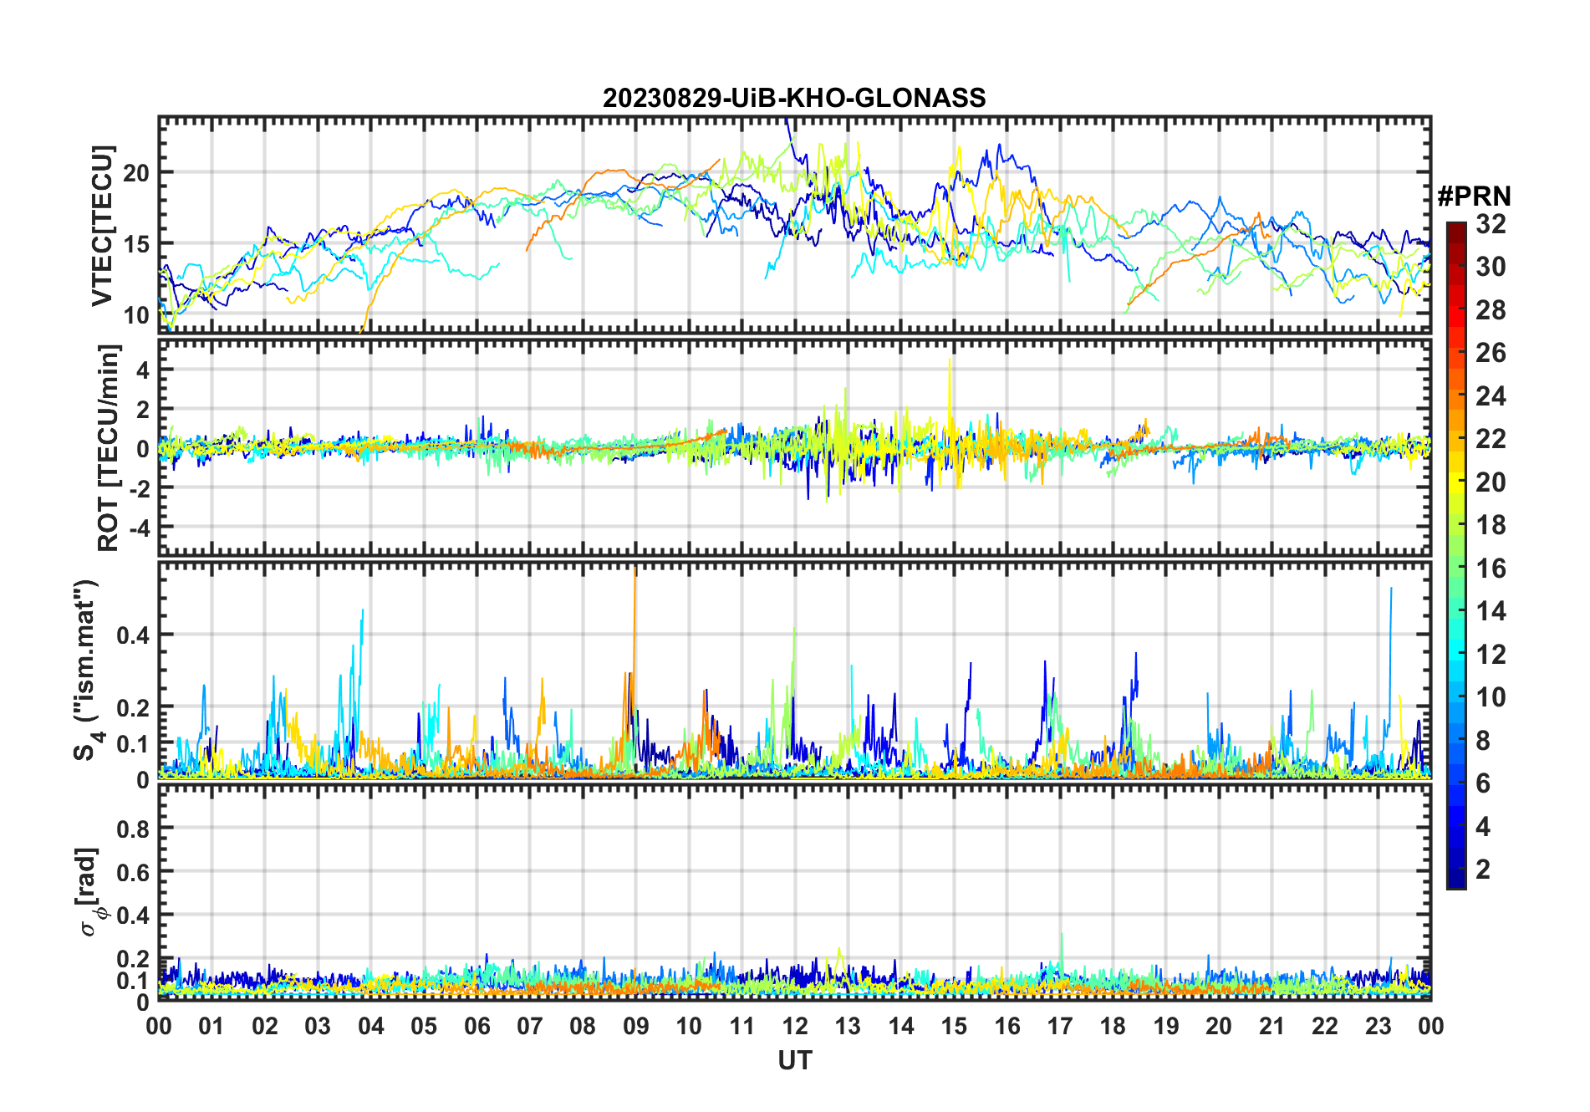Select the -4 tick label on the ROT axis
The image size is (1590, 1112).
coord(139,528)
